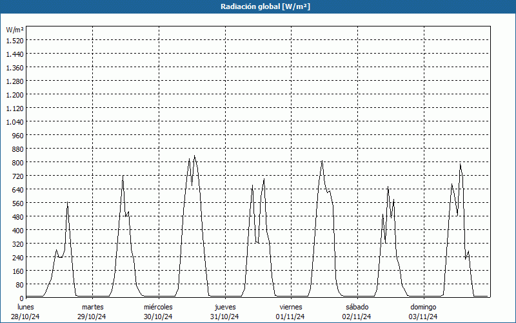Click the 'W/m²' axis unit label
The width and height of the screenshot is (516, 323).
point(15,30)
